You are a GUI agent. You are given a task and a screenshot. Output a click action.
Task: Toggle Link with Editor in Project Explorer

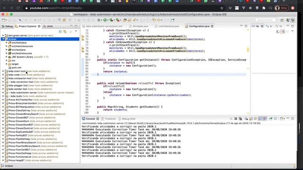click(65, 32)
